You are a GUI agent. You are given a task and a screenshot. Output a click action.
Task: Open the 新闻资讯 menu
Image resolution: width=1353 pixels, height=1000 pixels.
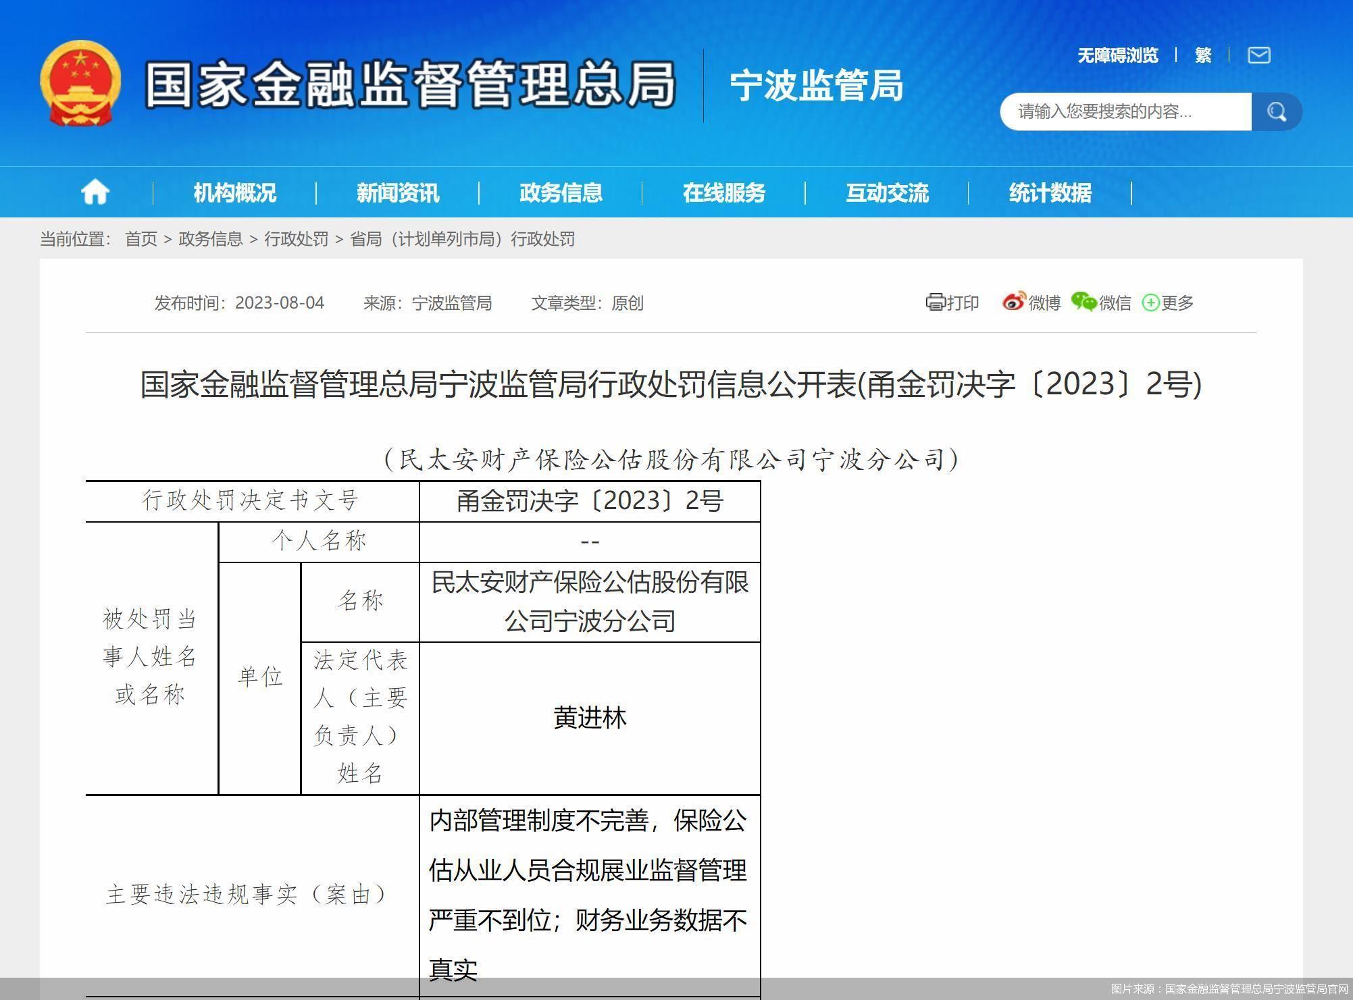coord(398,192)
